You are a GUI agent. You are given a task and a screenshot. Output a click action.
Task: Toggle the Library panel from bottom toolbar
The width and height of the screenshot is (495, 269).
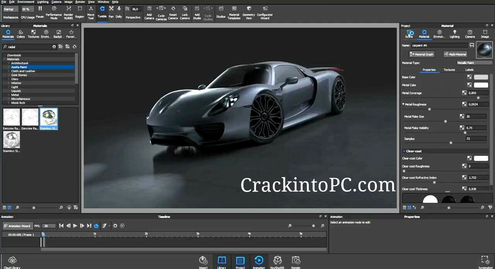pyautogui.click(x=222, y=262)
